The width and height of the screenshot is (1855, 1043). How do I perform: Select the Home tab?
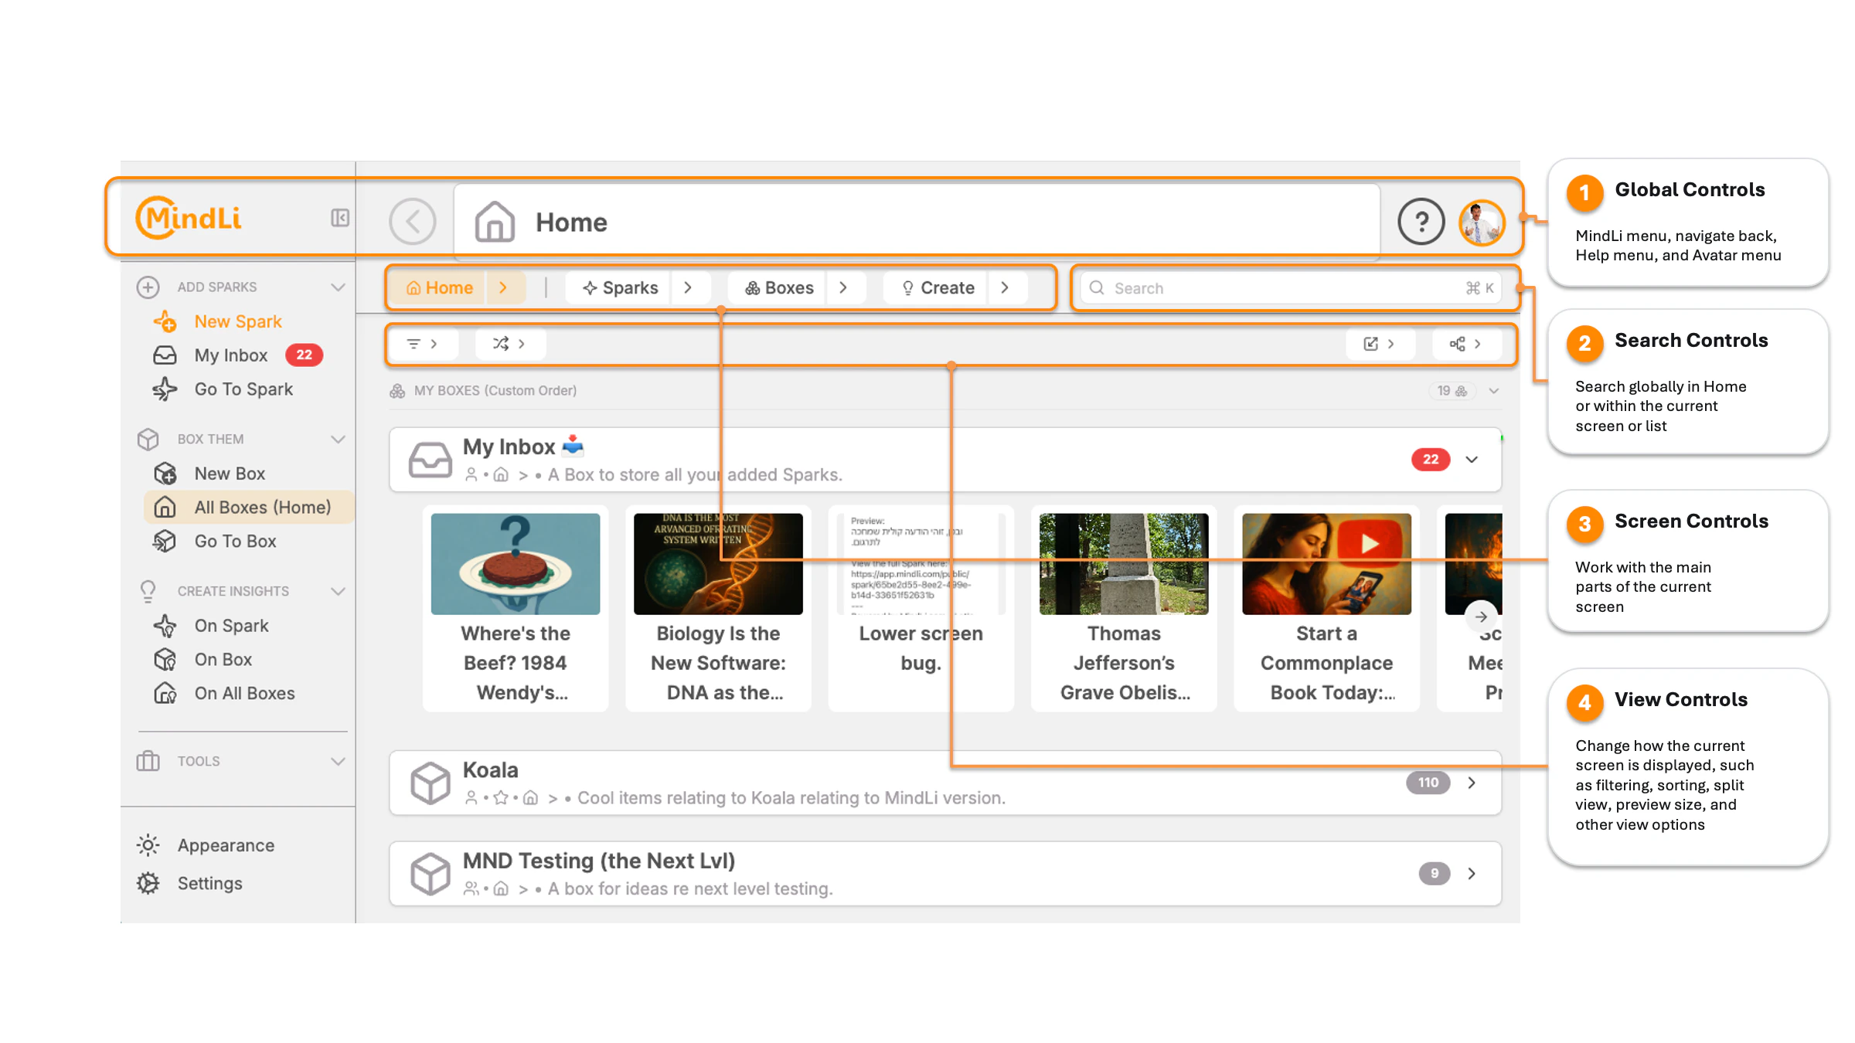point(439,288)
